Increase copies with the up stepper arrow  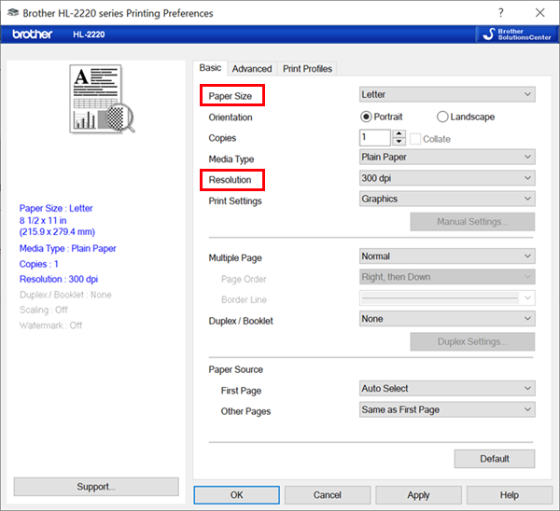coord(399,134)
